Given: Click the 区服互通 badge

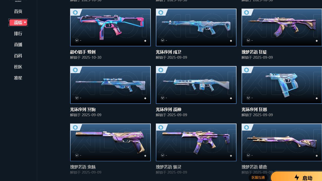Looking at the screenshot, I should pos(258,177).
